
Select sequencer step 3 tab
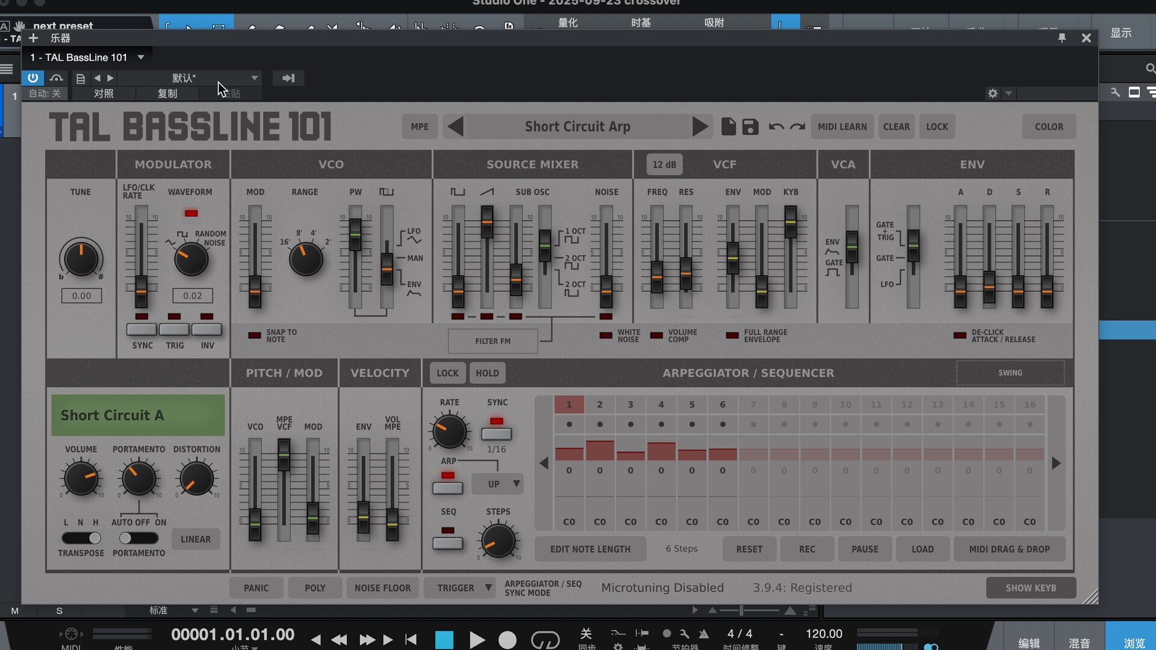630,404
